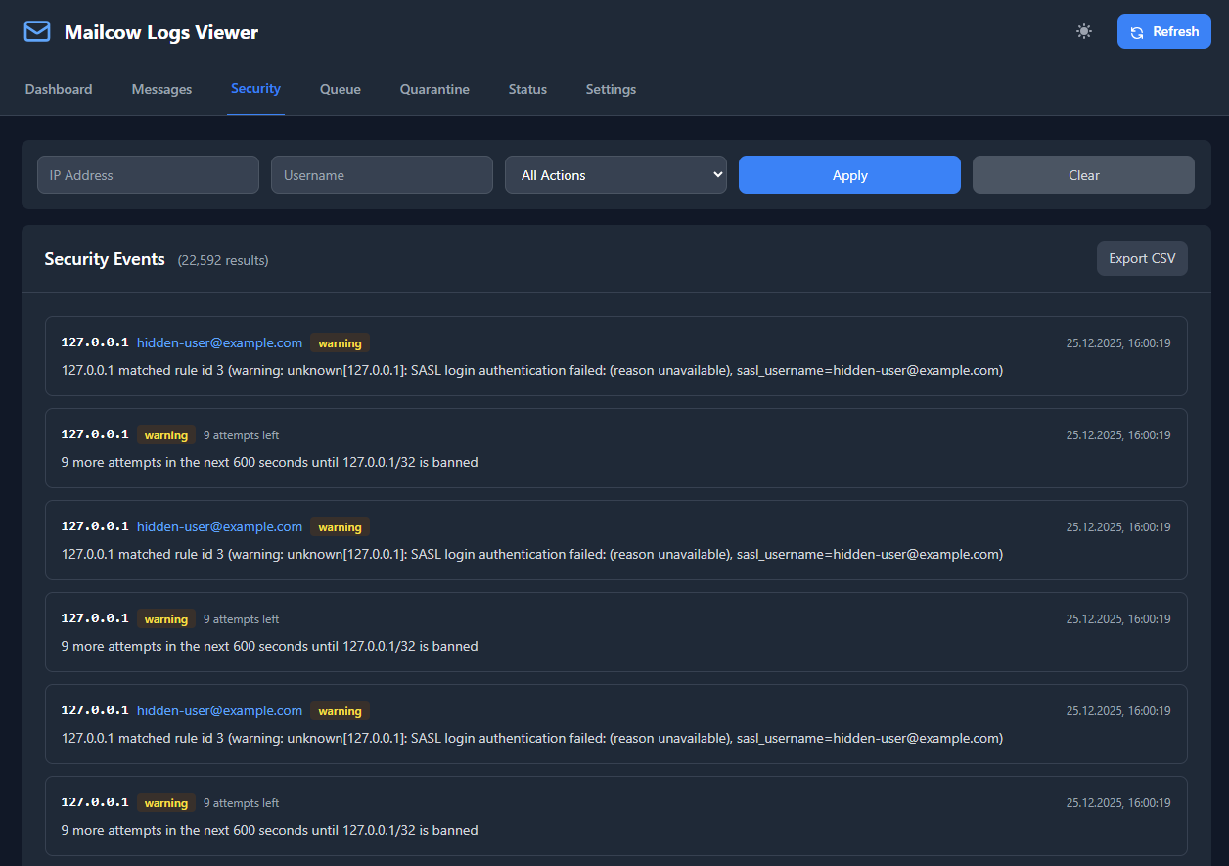
Task: Click the warning badge in first event
Action: [x=340, y=343]
